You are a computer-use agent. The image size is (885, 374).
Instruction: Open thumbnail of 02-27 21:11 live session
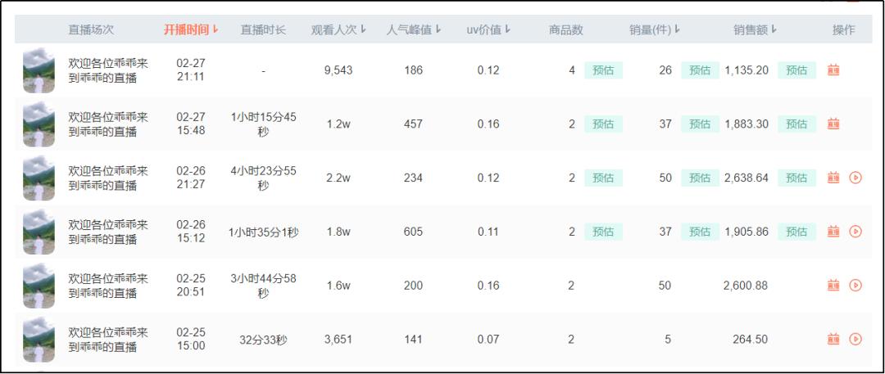pos(39,70)
